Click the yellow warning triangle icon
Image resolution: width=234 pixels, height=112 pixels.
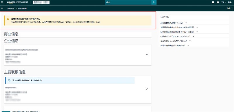pos(8,19)
